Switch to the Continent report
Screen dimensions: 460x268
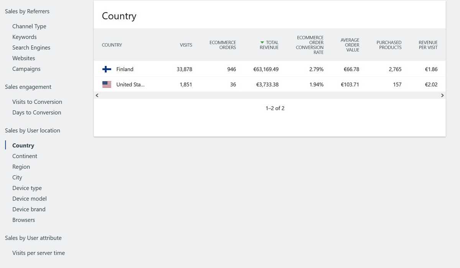click(x=25, y=156)
